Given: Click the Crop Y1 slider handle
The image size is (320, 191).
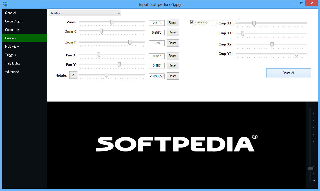Looking at the screenshot, I should click(x=243, y=34).
